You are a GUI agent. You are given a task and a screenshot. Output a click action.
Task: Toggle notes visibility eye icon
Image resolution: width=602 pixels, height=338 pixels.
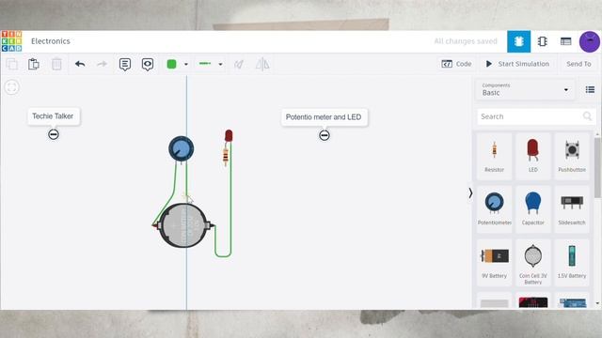coord(148,65)
